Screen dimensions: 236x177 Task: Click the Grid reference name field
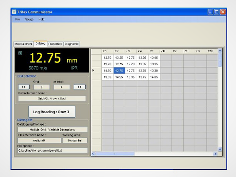[52, 99]
